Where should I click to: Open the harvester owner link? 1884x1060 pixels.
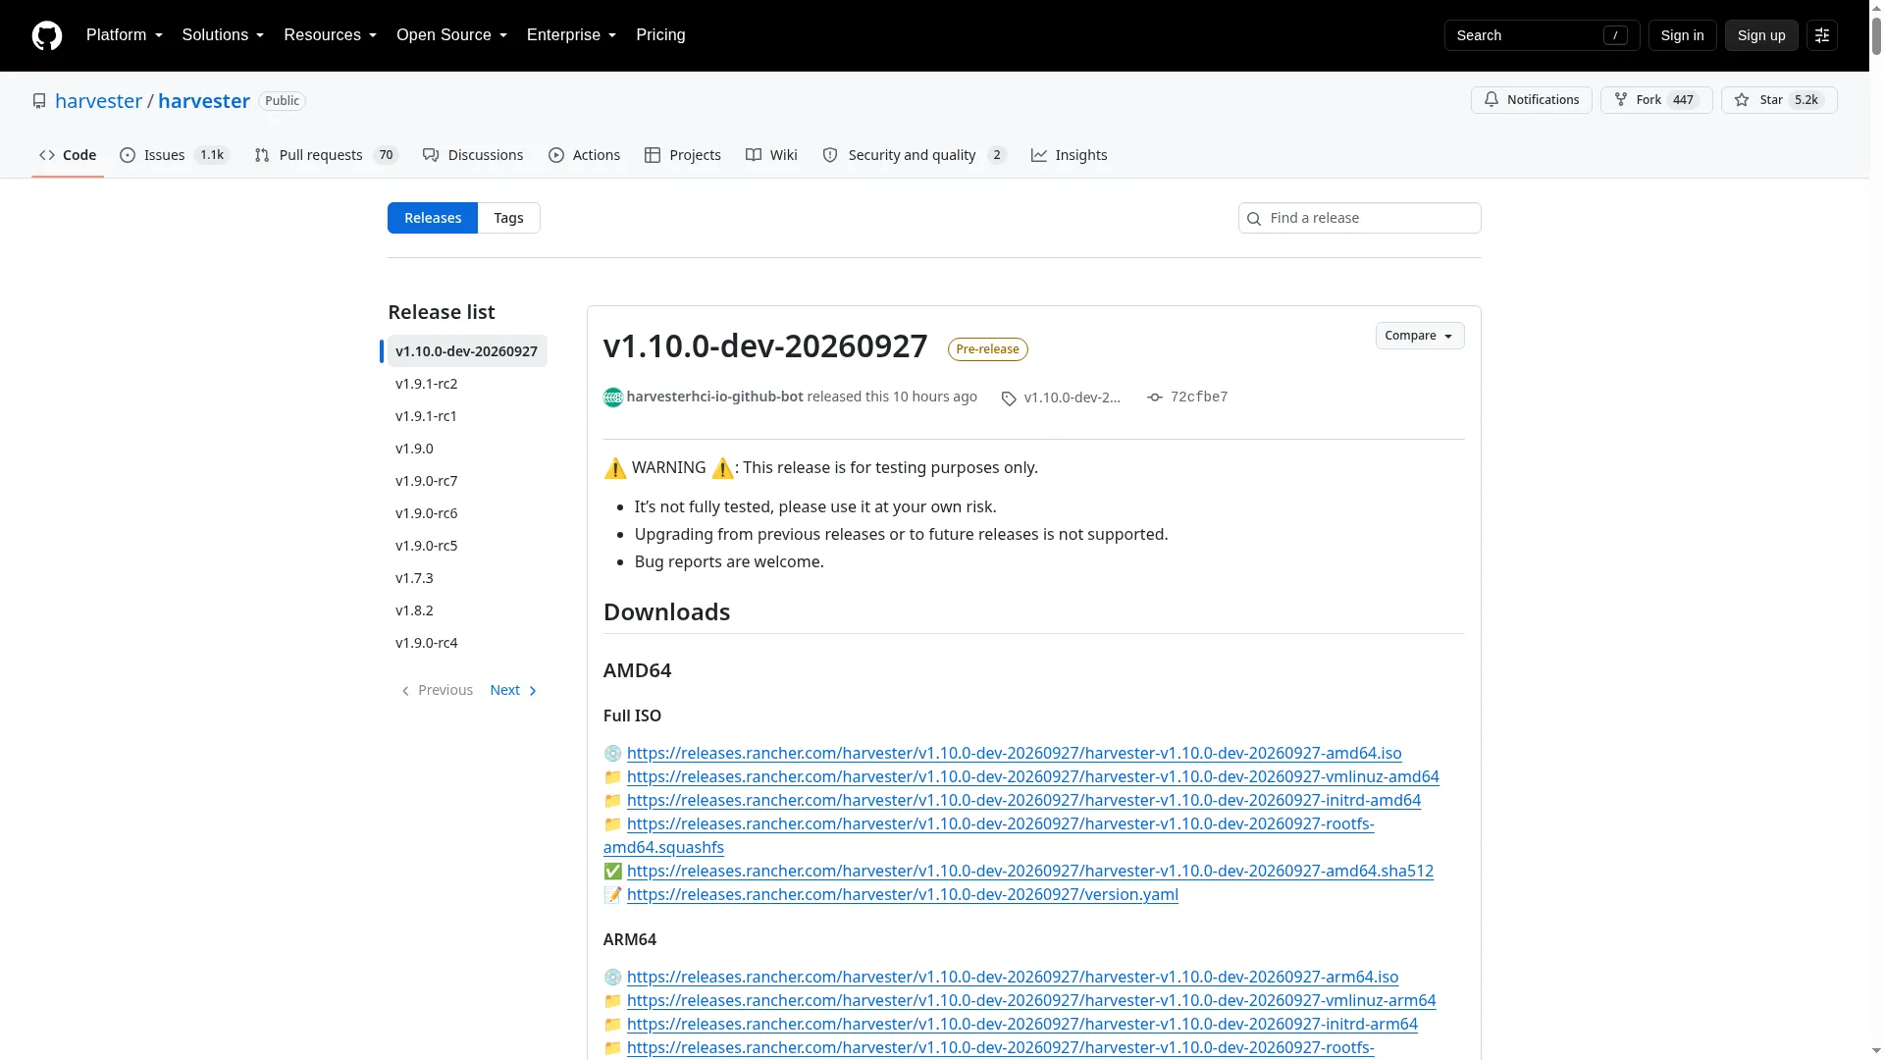tap(98, 101)
